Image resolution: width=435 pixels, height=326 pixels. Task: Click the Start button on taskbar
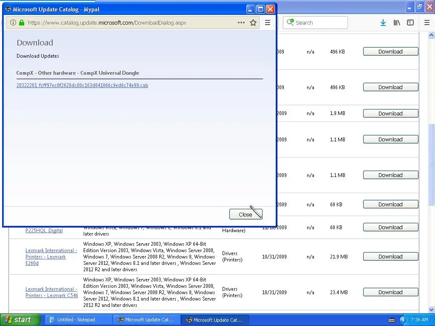pyautogui.click(x=20, y=320)
